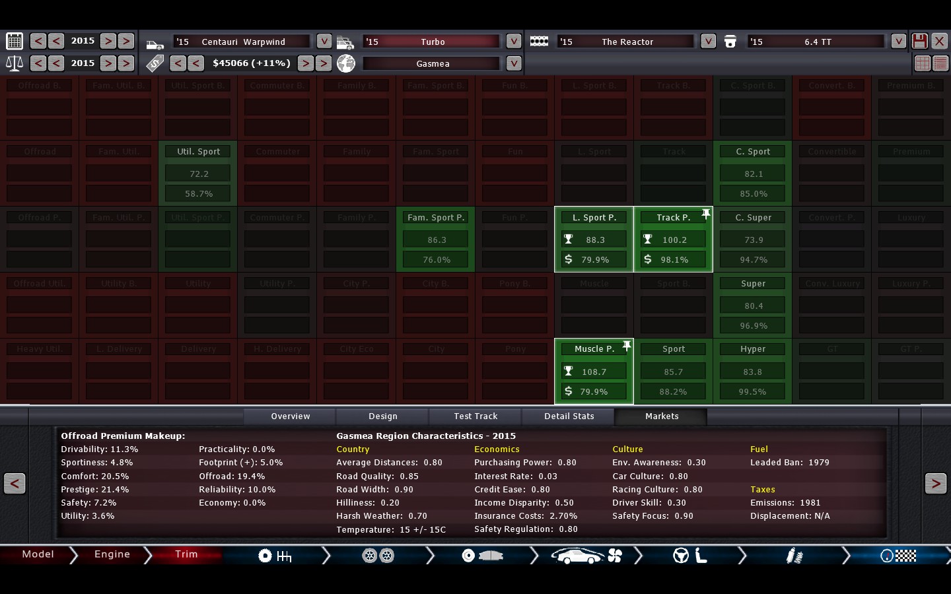Image resolution: width=951 pixels, height=594 pixels.
Task: Select the C. Super market cell
Action: pyautogui.click(x=753, y=240)
